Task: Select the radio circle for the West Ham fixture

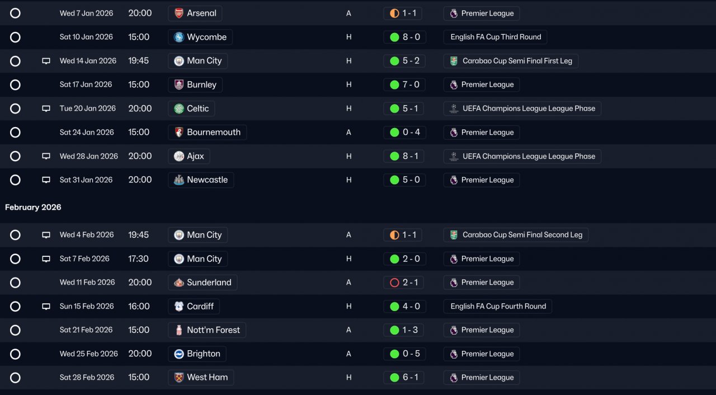Action: point(15,378)
